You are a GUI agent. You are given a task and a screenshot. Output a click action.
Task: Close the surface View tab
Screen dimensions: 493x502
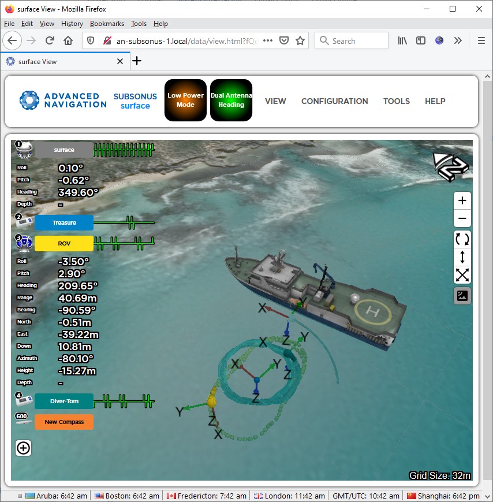120,61
